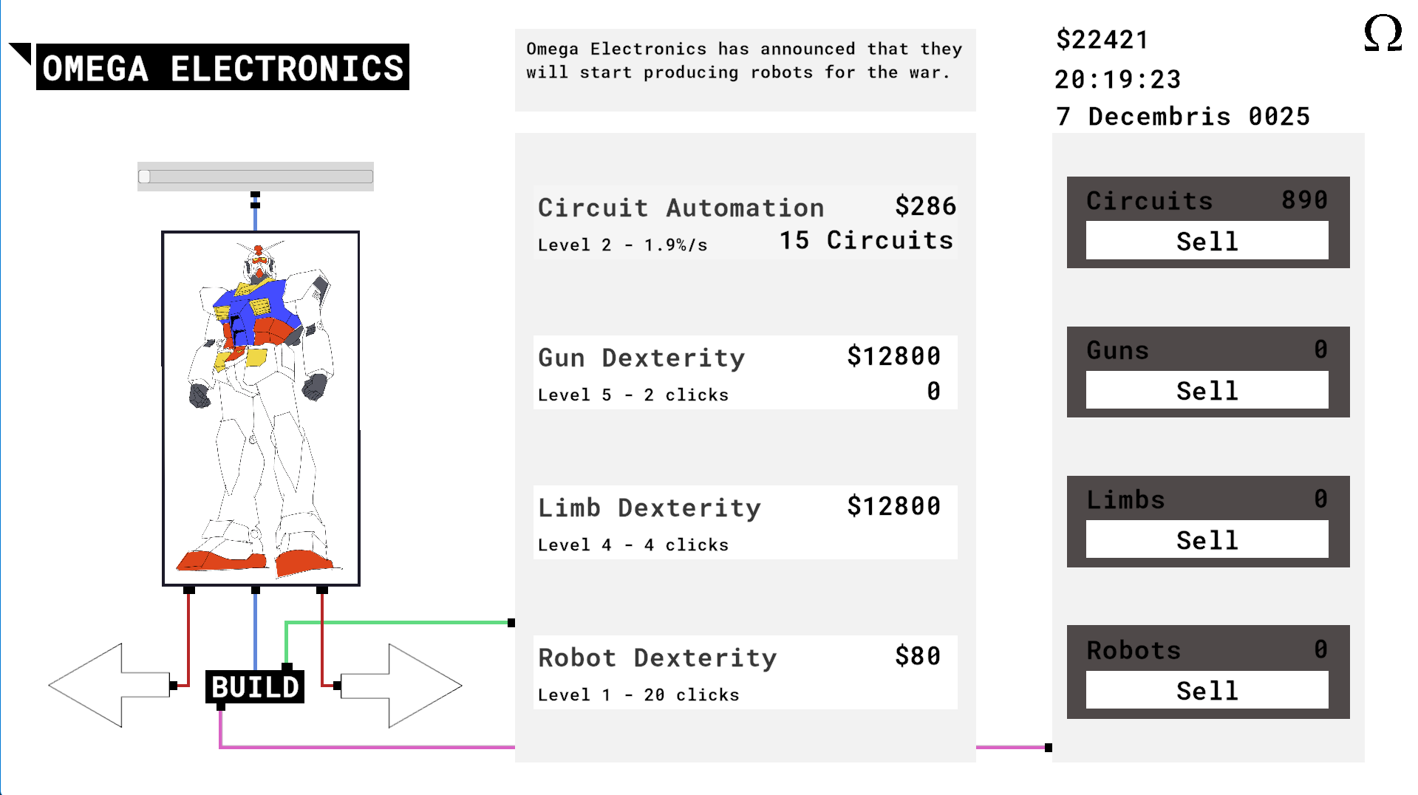
Task: Click the Circuits inventory count
Action: (1304, 200)
